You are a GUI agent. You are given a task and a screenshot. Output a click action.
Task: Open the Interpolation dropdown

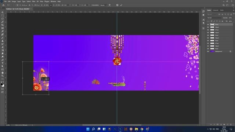[x=104, y=5]
